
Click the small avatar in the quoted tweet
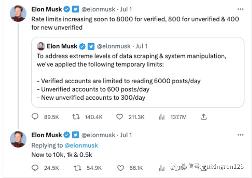pos(41,46)
